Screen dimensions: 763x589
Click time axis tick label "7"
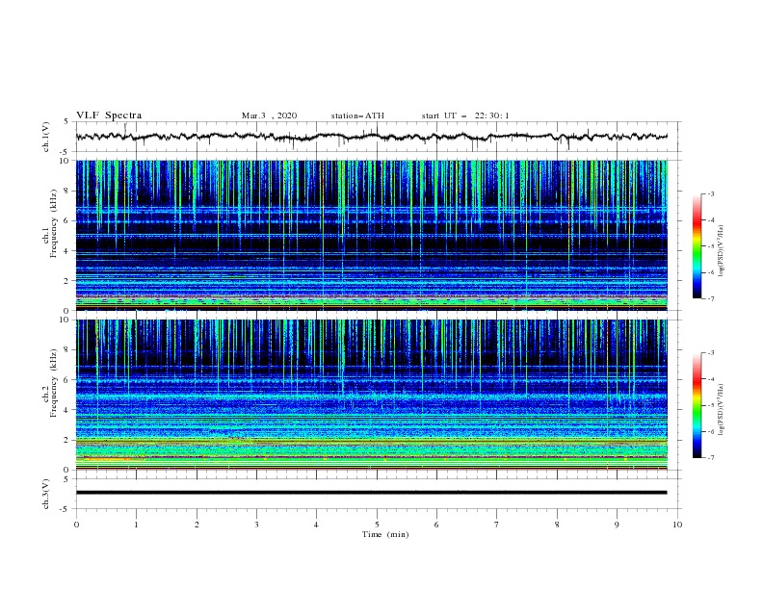click(496, 525)
